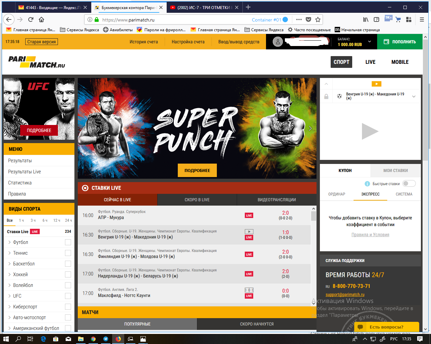The width and height of the screenshot is (431, 344).
Task: Expand Хоккей sport category
Action: pos(9,274)
